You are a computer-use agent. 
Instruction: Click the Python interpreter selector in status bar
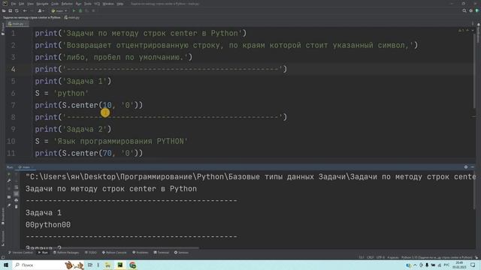(437, 257)
